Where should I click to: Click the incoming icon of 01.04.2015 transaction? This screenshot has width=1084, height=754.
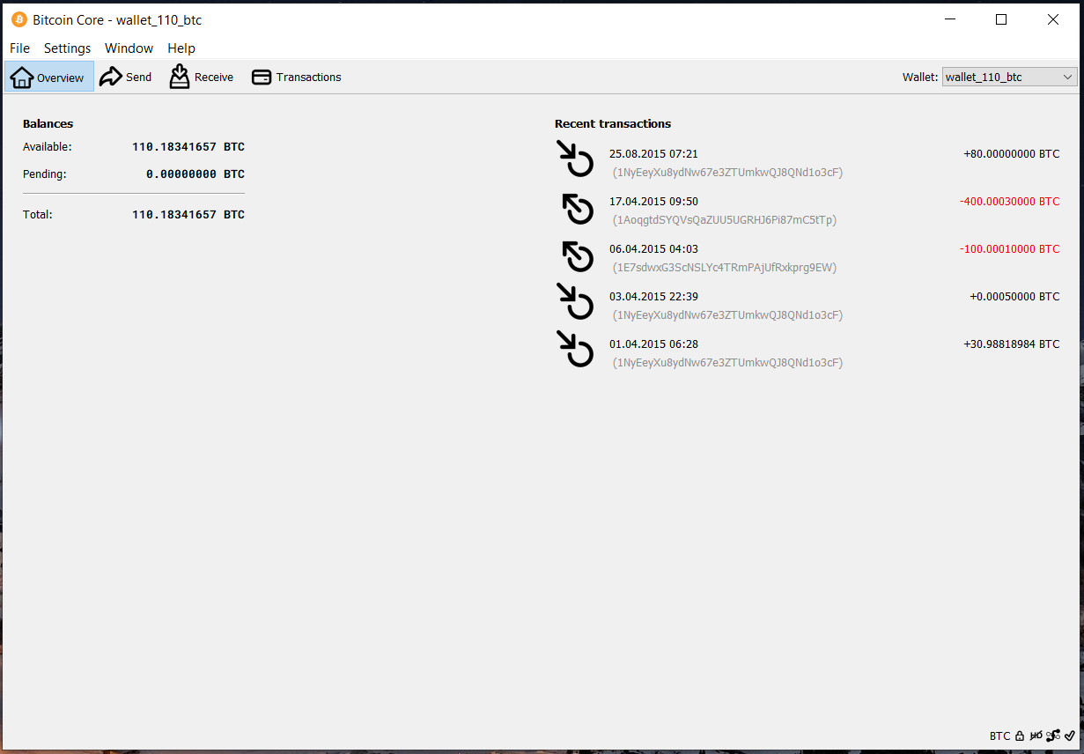tap(576, 350)
